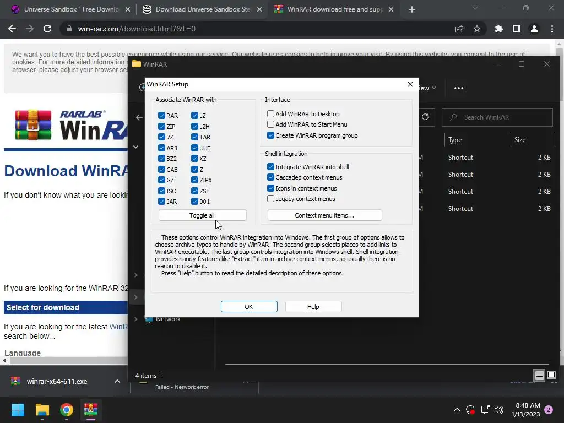564x423 pixels.
Task: Open downloaded winrar-x64-611.exe file
Action: tap(57, 381)
